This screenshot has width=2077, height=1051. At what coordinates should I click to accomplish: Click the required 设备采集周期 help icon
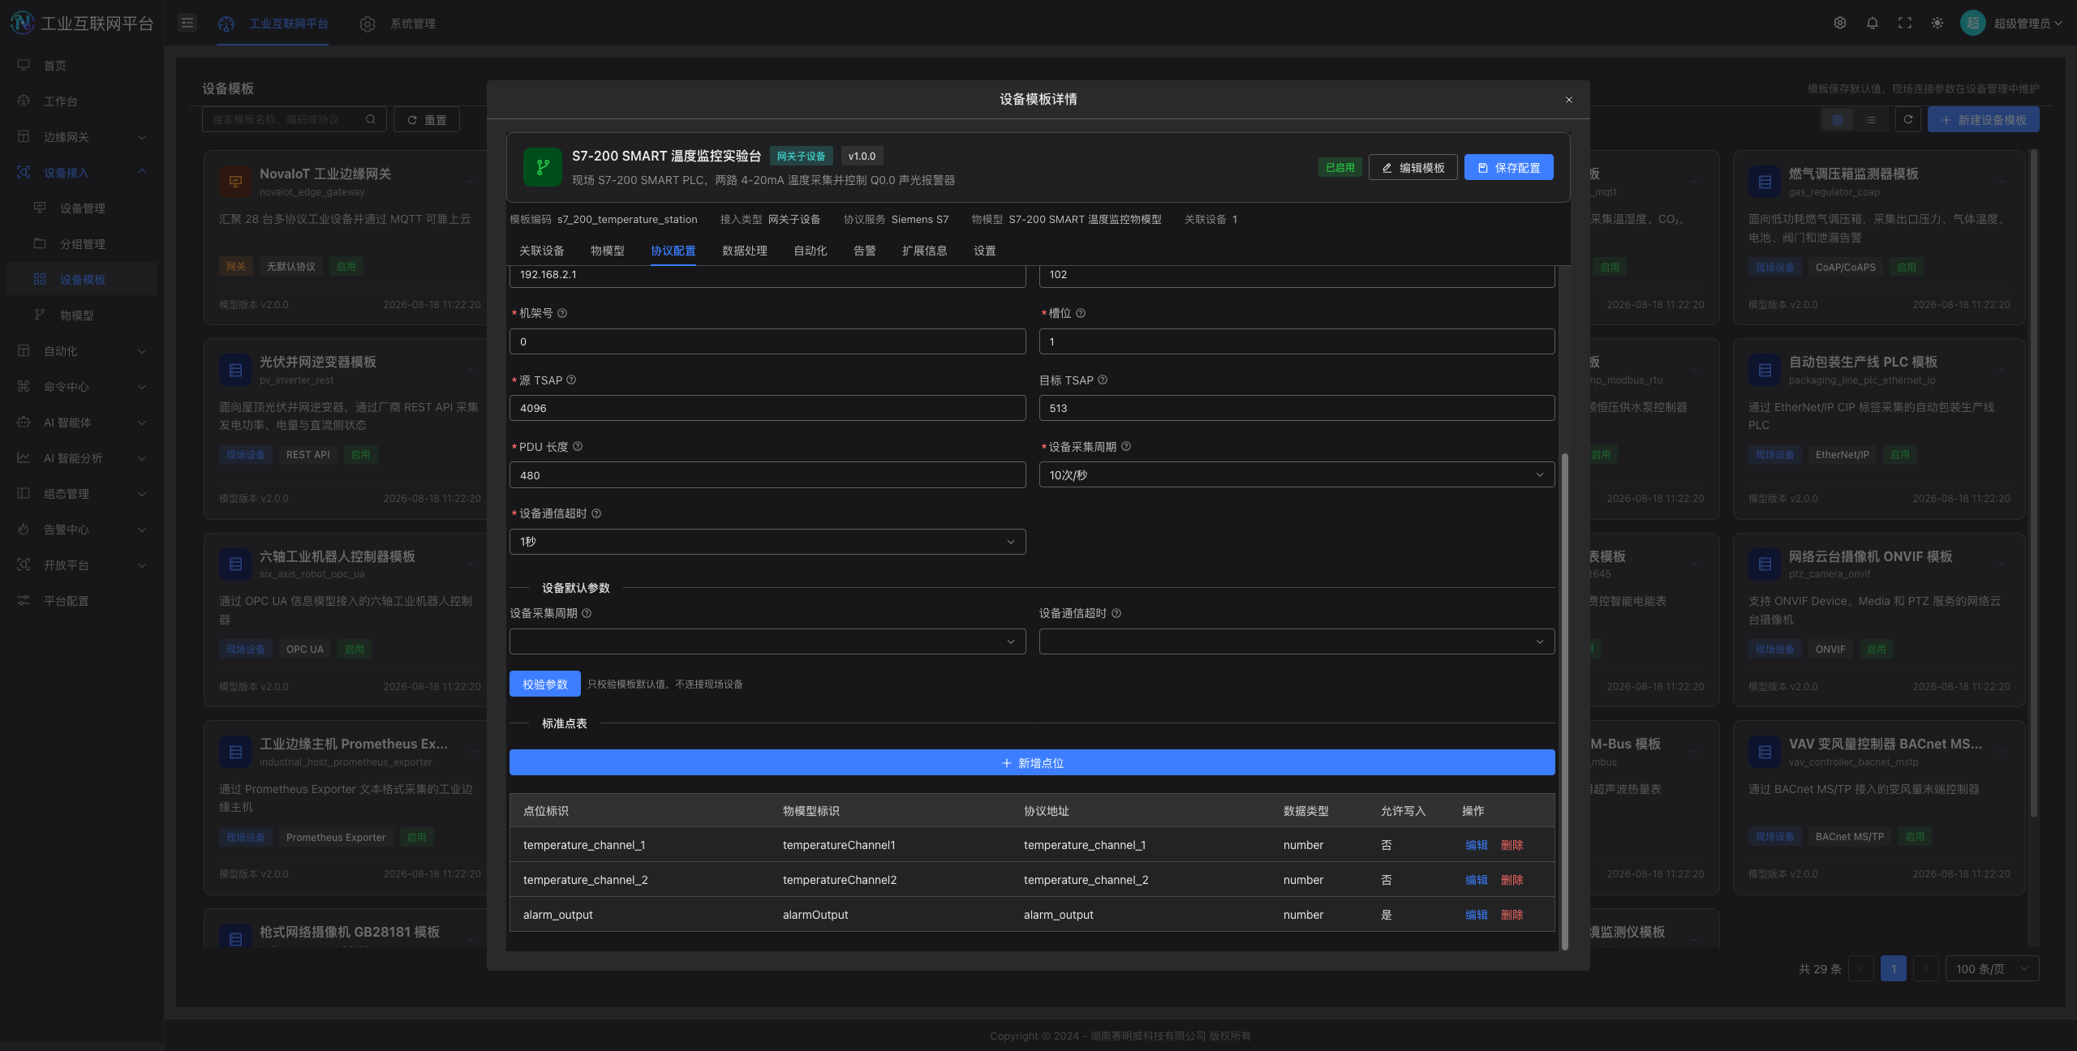click(x=1126, y=447)
